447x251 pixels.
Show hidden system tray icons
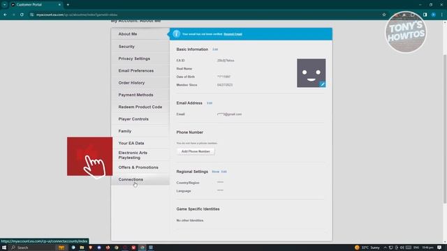(385, 248)
